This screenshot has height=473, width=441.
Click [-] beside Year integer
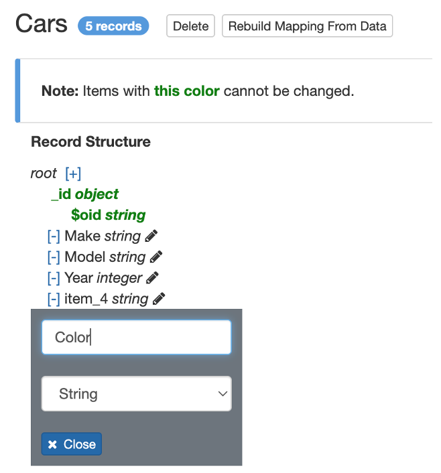click(x=54, y=278)
